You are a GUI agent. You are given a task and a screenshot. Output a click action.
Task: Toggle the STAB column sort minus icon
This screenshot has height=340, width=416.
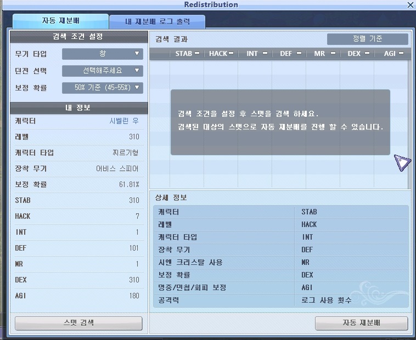pyautogui.click(x=197, y=53)
